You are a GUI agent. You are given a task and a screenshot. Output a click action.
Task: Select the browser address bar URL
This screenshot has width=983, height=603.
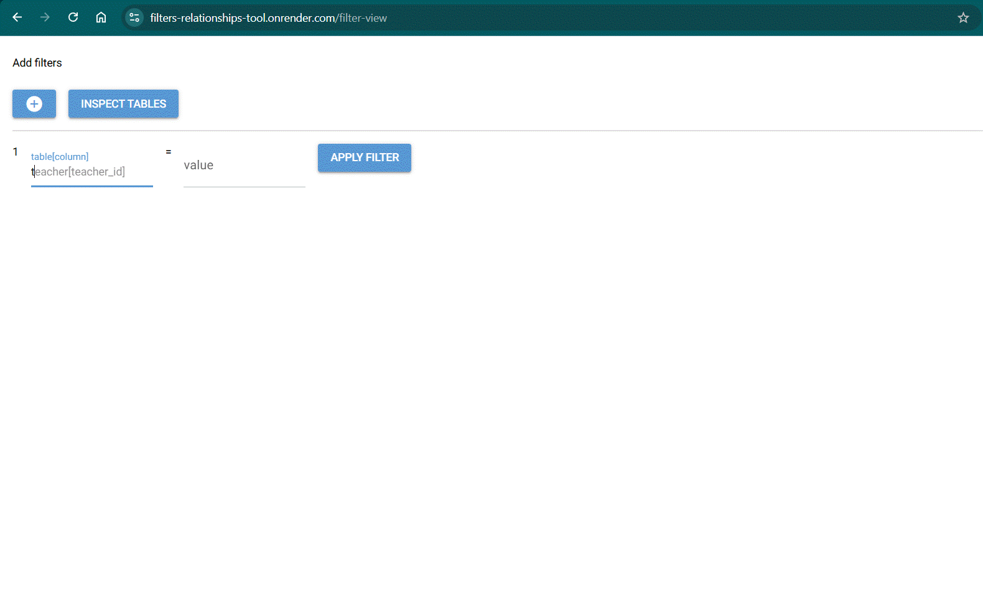[268, 18]
